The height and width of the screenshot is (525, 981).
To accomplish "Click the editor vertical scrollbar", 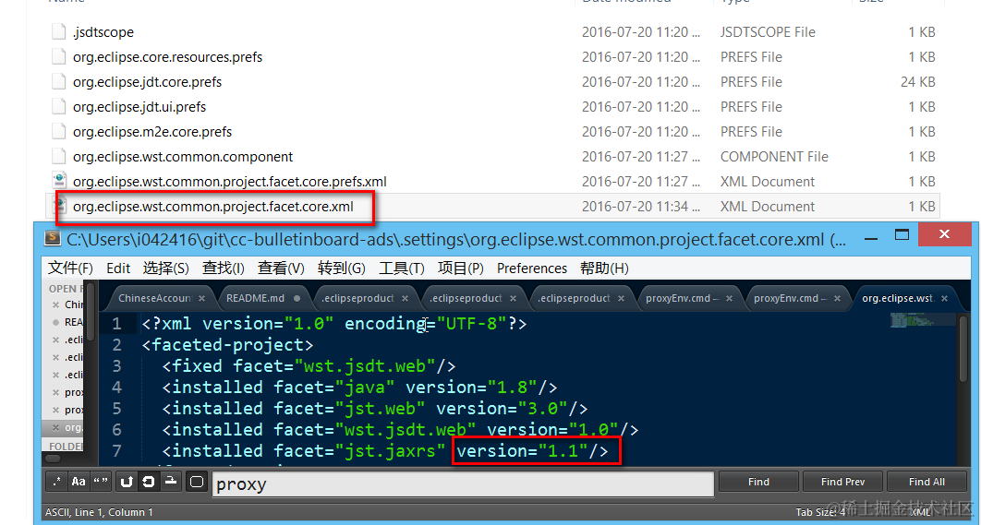I will pos(963,350).
